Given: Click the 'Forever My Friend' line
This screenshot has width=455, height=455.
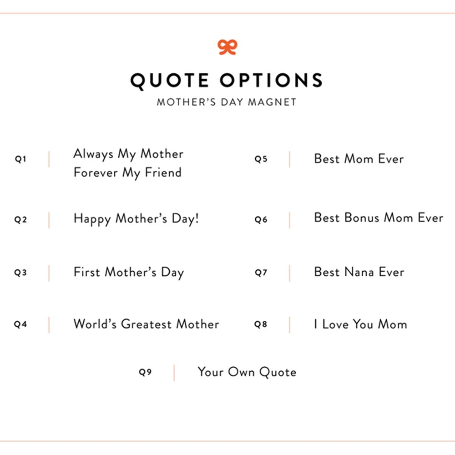Looking at the screenshot, I should 128,172.
